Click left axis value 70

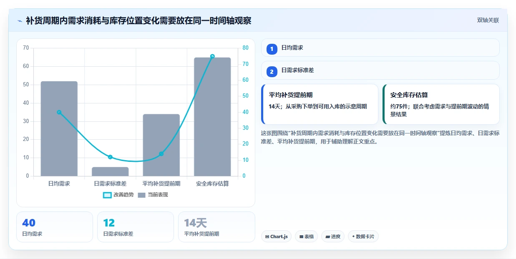pos(26,48)
